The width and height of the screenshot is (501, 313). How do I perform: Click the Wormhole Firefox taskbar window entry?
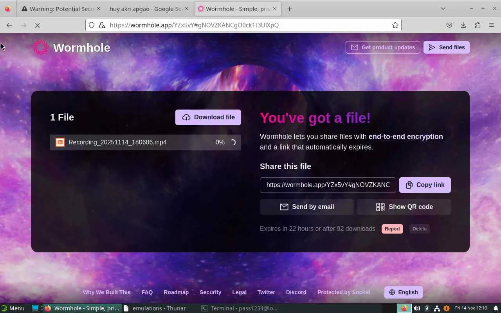[x=82, y=308]
